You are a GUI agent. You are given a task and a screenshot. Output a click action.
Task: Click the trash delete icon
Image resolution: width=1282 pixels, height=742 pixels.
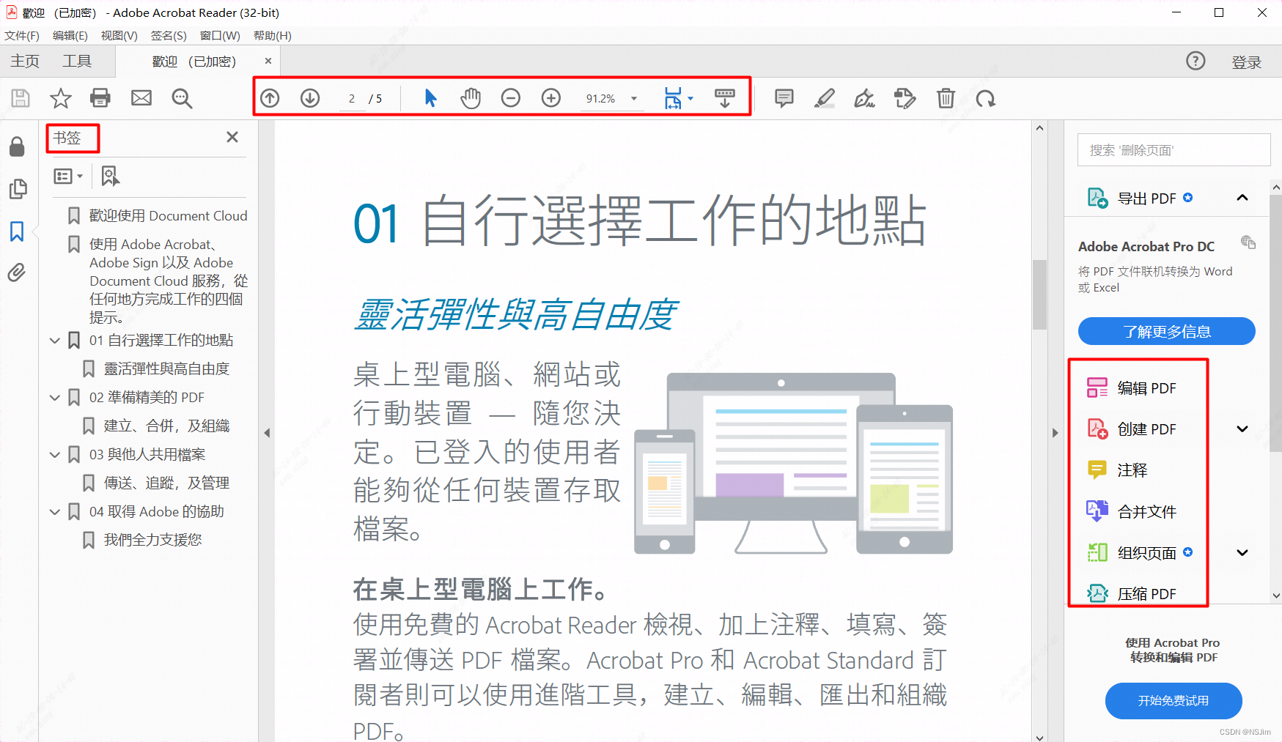point(946,98)
